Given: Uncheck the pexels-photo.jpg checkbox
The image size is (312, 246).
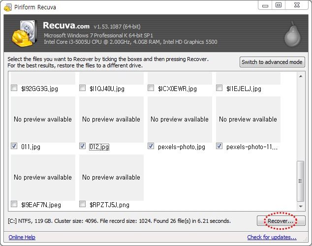Looking at the screenshot, I should pyautogui.click(x=151, y=146).
